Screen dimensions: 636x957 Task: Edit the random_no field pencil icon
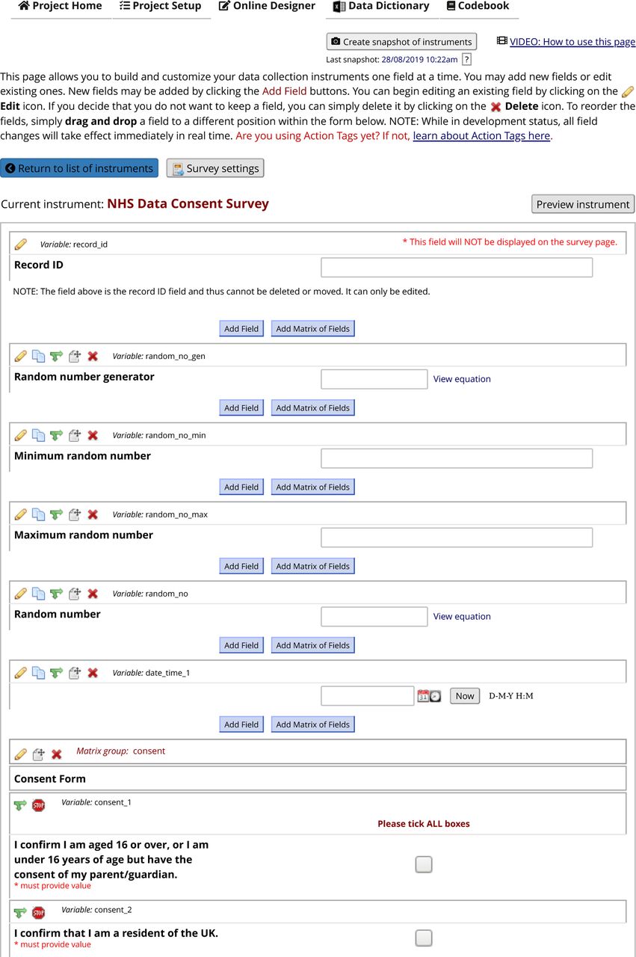21,594
